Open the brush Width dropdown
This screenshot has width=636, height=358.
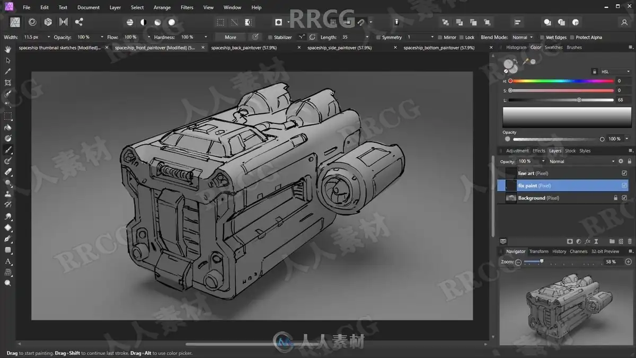(x=49, y=38)
